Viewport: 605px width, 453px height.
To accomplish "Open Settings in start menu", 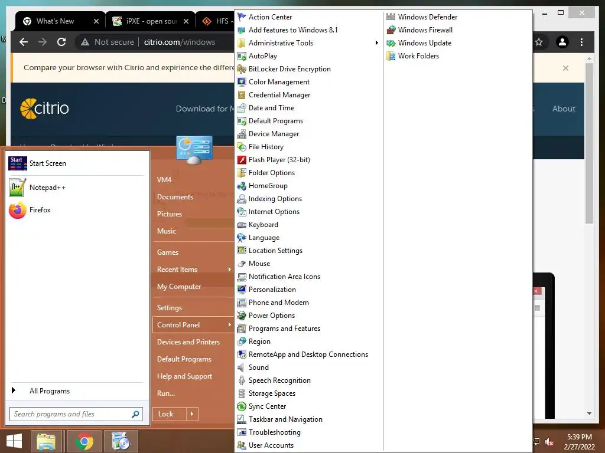I will pos(169,308).
